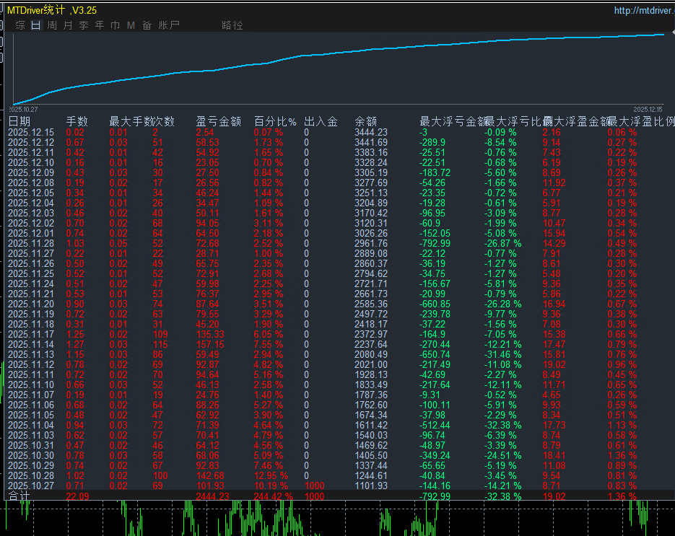Click balance value 2961.76
675x536 pixels.
point(371,244)
